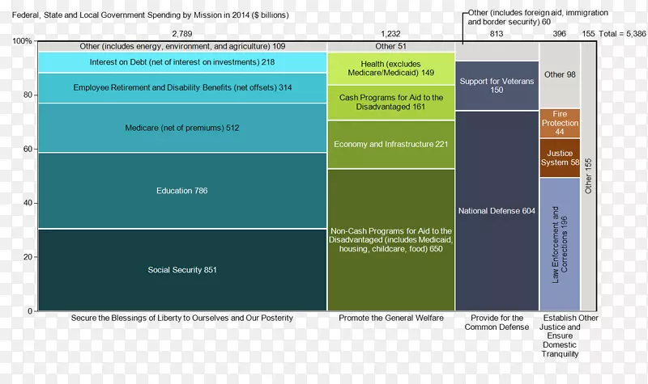This screenshot has height=384, width=648.
Task: Select the Economy and Infrastructure 221 segment
Action: coord(391,145)
